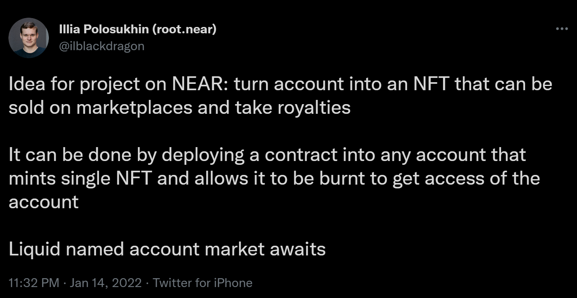Click the line starting 'It can be done'
The width and height of the screenshot is (577, 298).
tap(267, 155)
